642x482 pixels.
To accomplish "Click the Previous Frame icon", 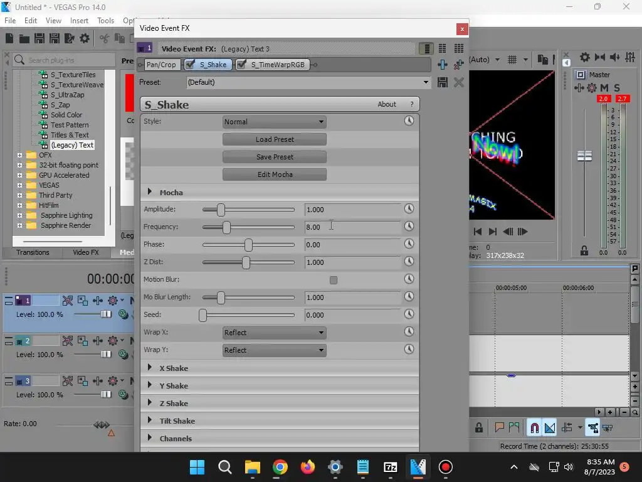I will [x=508, y=232].
